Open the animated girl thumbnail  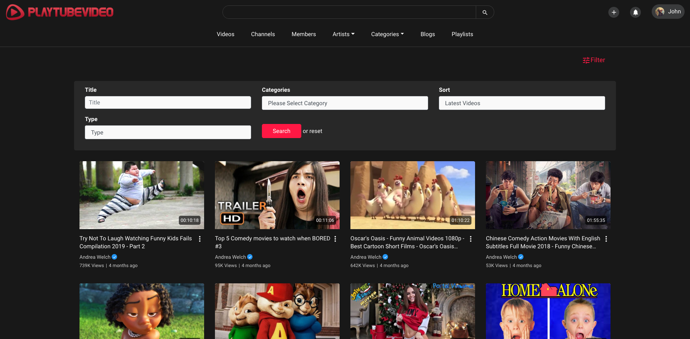coord(142,311)
